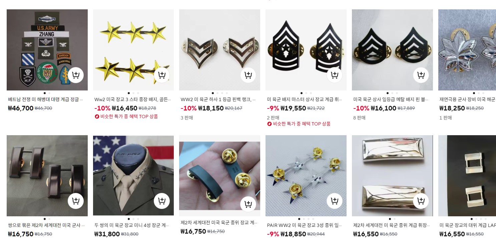Open product title 'WW2 미 육군 하사 1 등급'
Screen dimensions: 496x238
218,99
